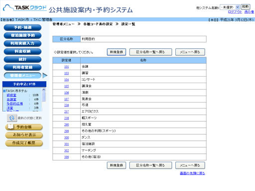Screen dimensions: 255x191
Task: Open setting value 238 link
Action: [66, 118]
